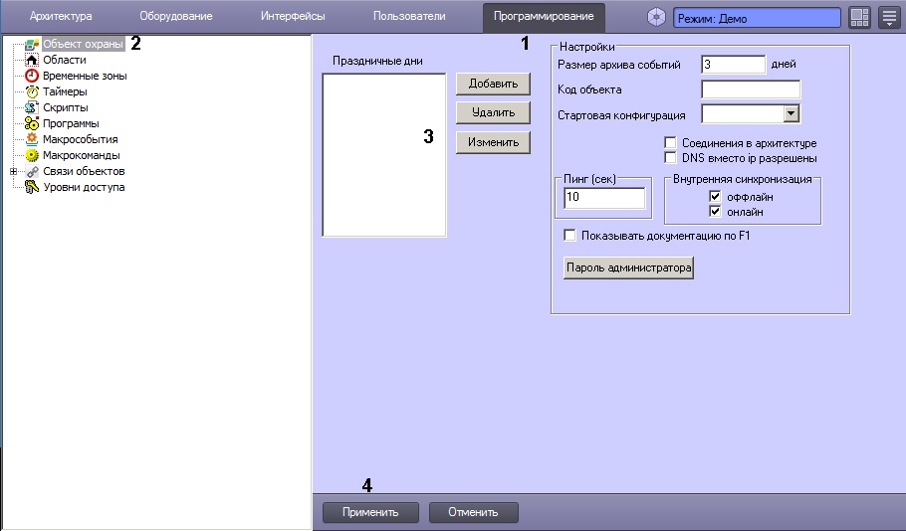Enable Показывать документацию по F1 checkbox
The height and width of the screenshot is (531, 906).
[570, 236]
